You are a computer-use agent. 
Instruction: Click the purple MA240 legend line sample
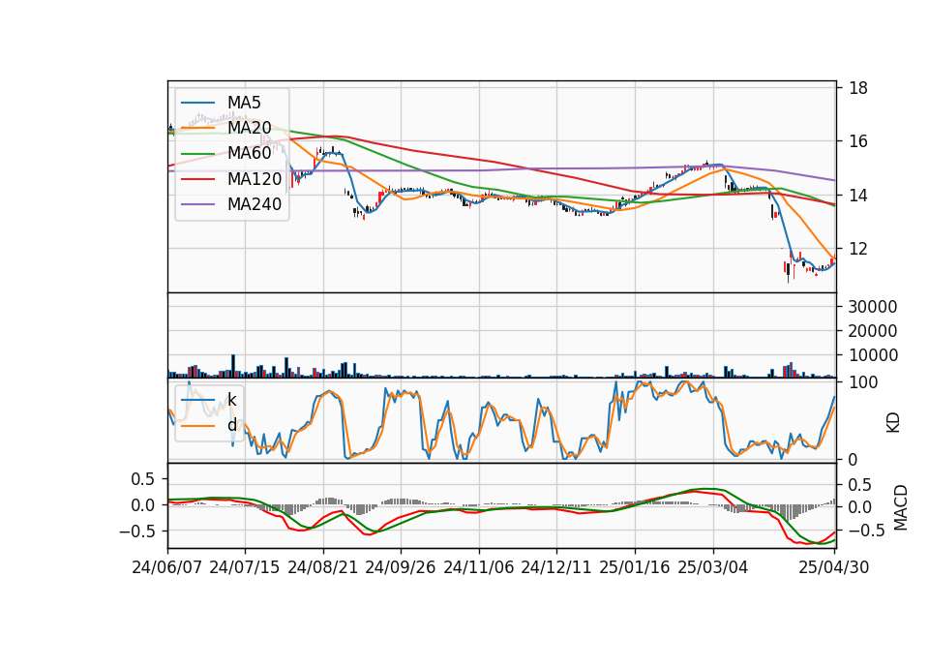(x=197, y=204)
